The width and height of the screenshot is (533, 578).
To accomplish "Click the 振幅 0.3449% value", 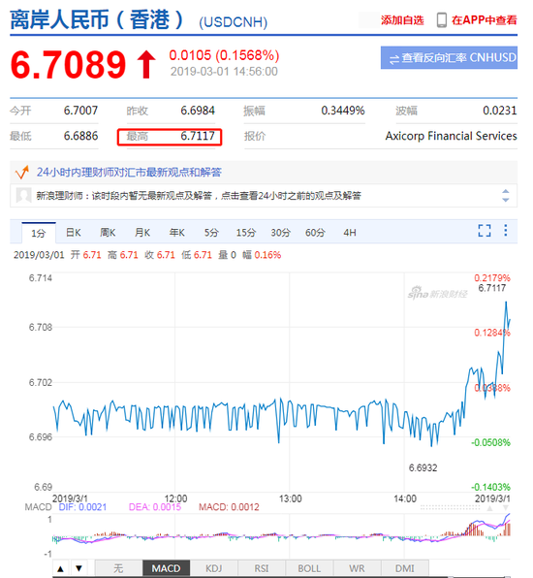I will pos(342,111).
